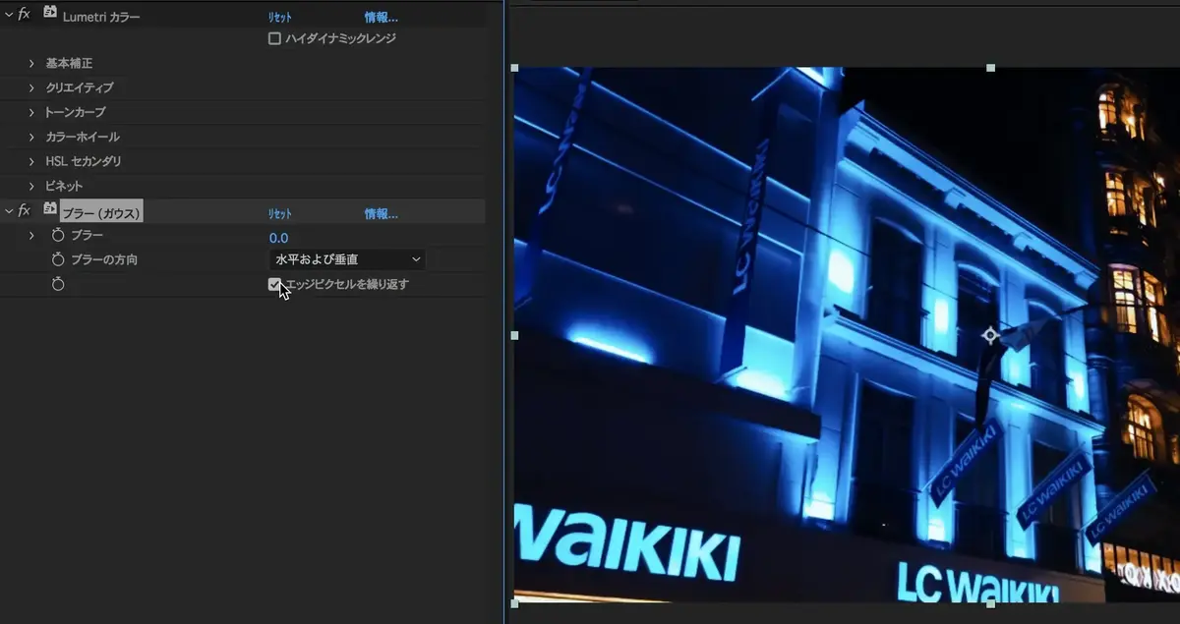This screenshot has width=1180, height=624.
Task: Expand the トーンカーブ section
Action: point(31,112)
